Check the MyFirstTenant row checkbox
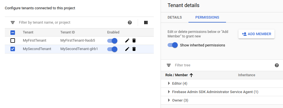Image resolution: width=283 pixels, height=108 pixels. [13, 40]
